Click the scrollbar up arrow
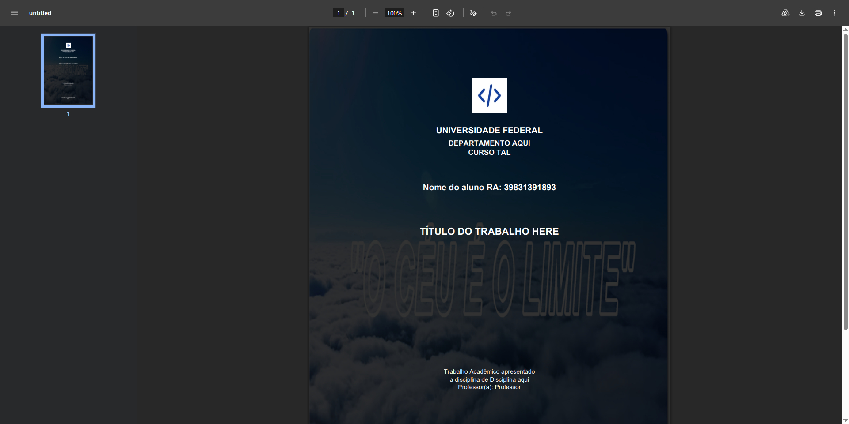Image resolution: width=849 pixels, height=424 pixels. coord(845,30)
